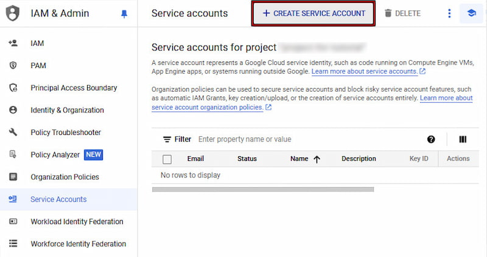The height and width of the screenshot is (257, 487).
Task: Click the Workforce Identity Federation list icon
Action: tap(13, 244)
